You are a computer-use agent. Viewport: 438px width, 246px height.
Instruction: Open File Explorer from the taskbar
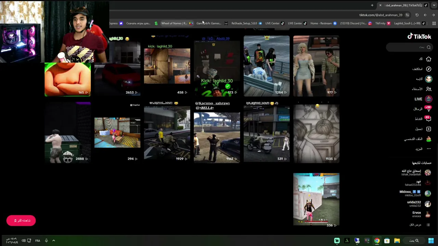pyautogui.click(x=397, y=241)
